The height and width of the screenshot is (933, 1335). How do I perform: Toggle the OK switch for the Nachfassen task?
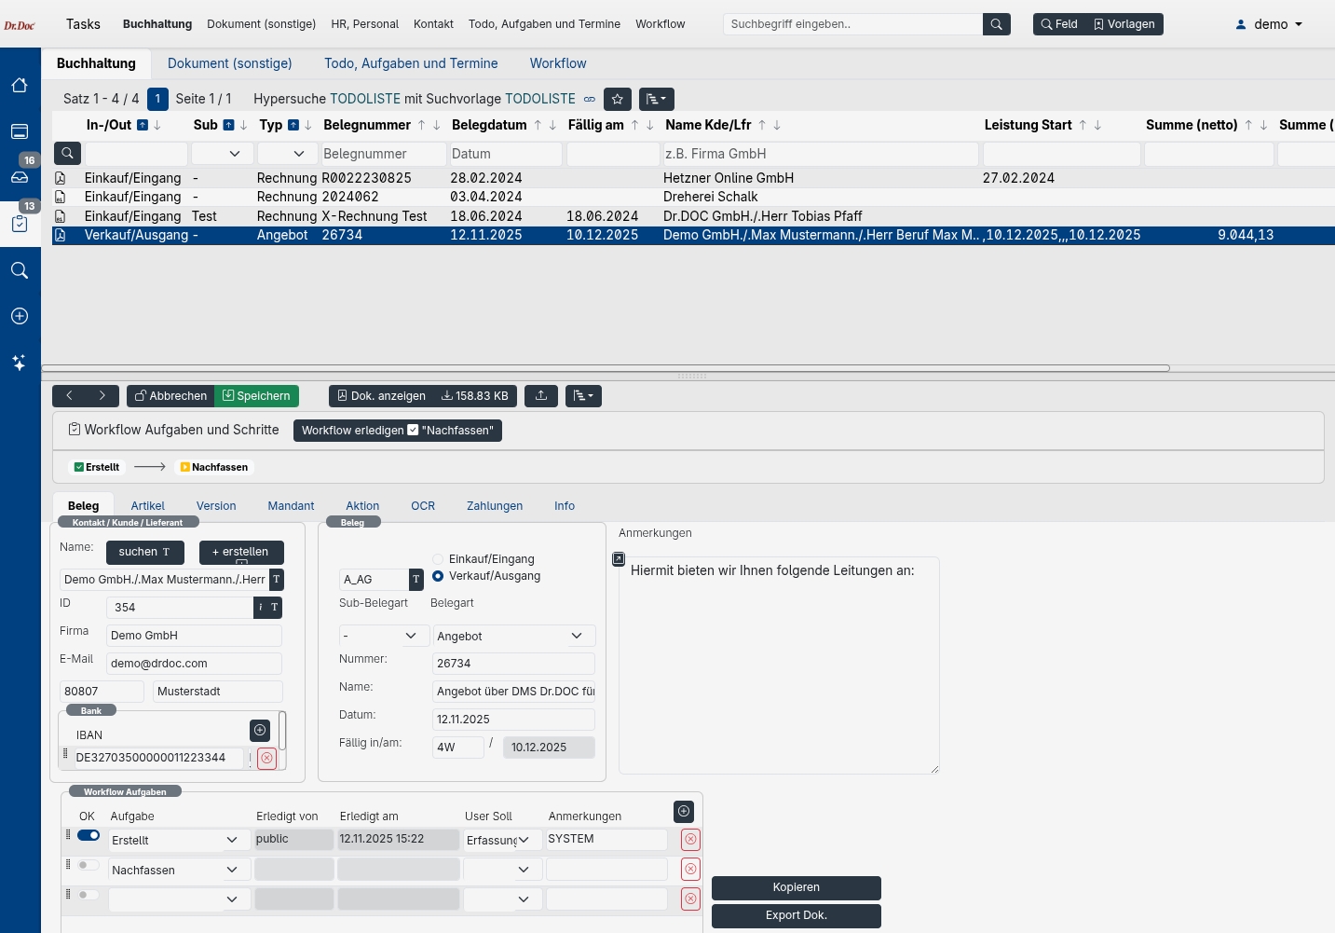click(x=89, y=865)
